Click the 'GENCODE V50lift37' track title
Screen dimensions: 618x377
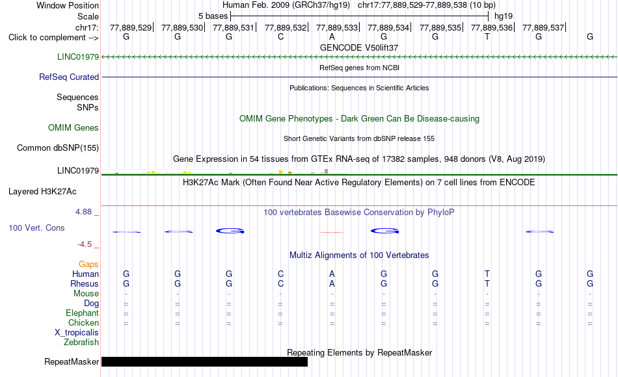(x=359, y=47)
